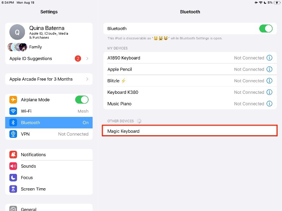The width and height of the screenshot is (282, 211).
Task: Tap the 6:34 PM clock
Action: pyautogui.click(x=8, y=3)
